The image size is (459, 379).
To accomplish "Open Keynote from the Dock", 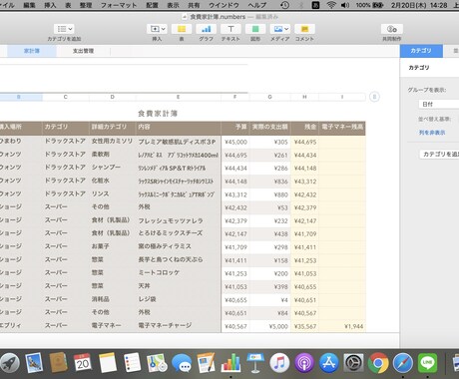I will point(255,363).
